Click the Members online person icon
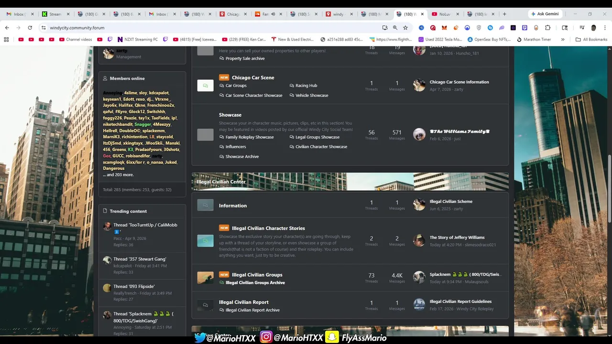 pyautogui.click(x=105, y=78)
